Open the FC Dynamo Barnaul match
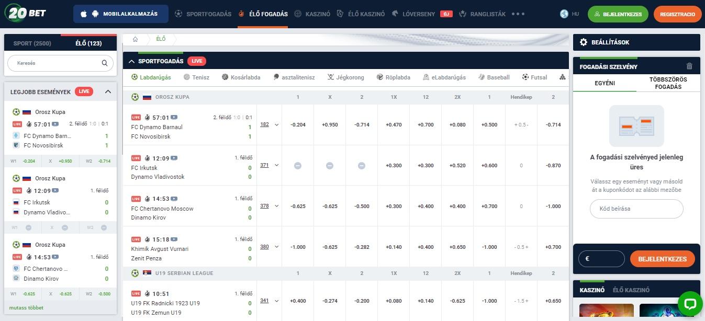705x321 pixels. (x=156, y=127)
